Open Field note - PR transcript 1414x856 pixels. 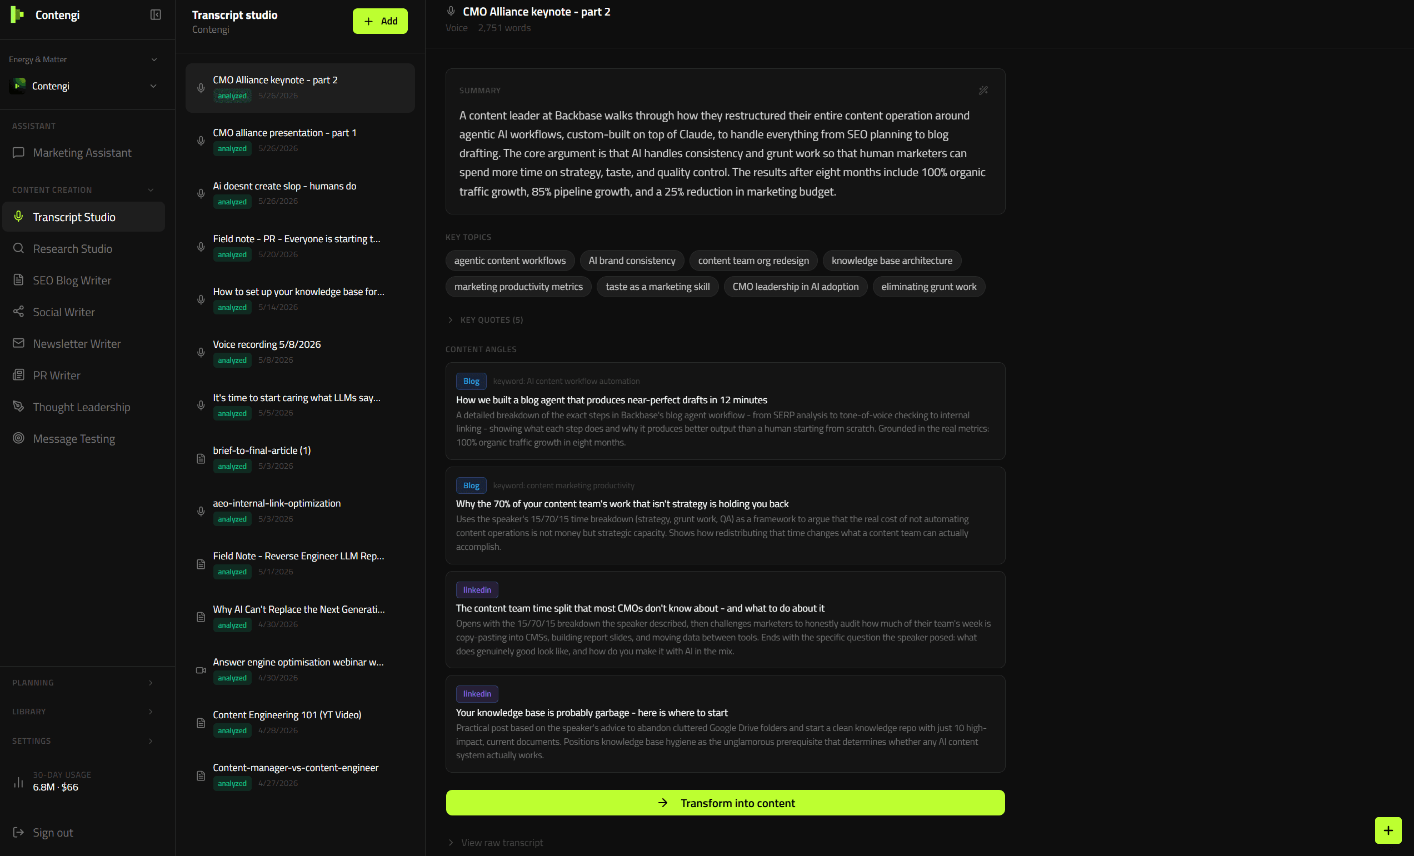[299, 246]
